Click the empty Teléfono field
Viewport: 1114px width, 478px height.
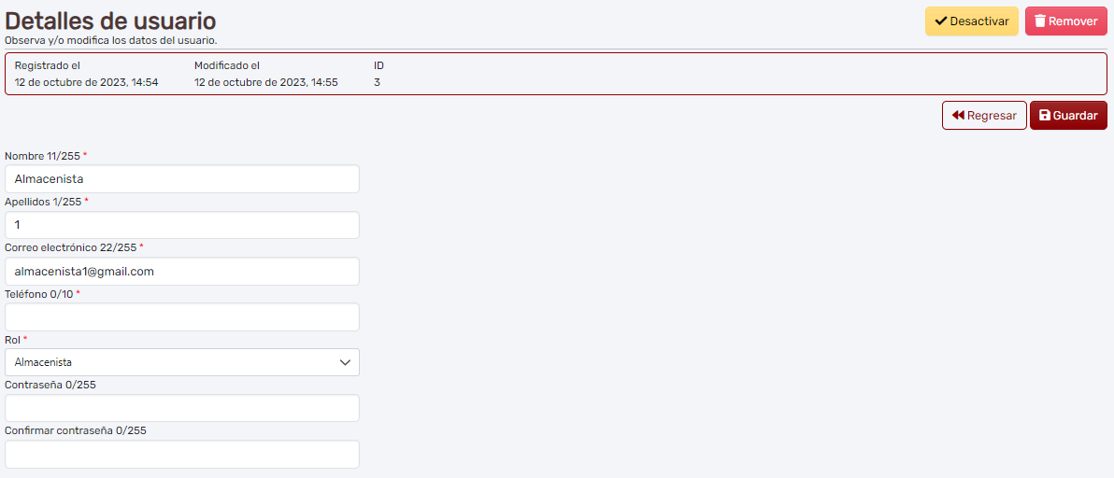click(182, 317)
